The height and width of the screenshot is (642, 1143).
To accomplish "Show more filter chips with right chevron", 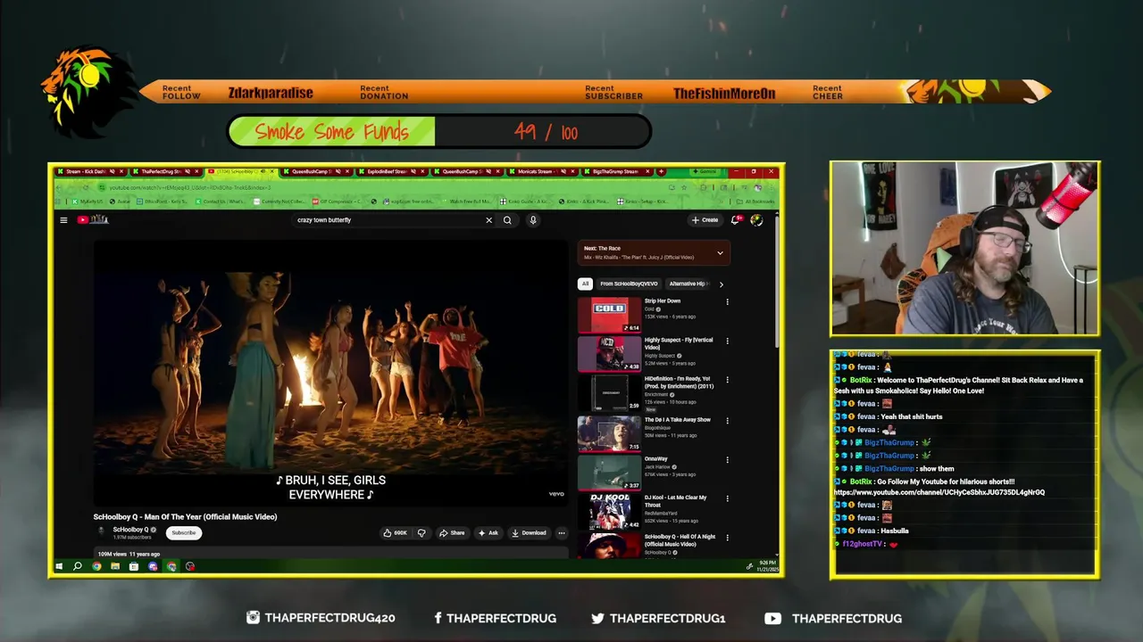I will click(721, 284).
